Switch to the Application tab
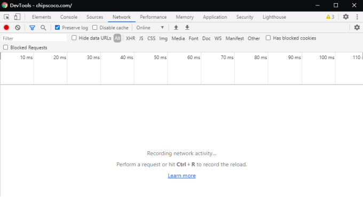This screenshot has width=363, height=197. pyautogui.click(x=215, y=17)
